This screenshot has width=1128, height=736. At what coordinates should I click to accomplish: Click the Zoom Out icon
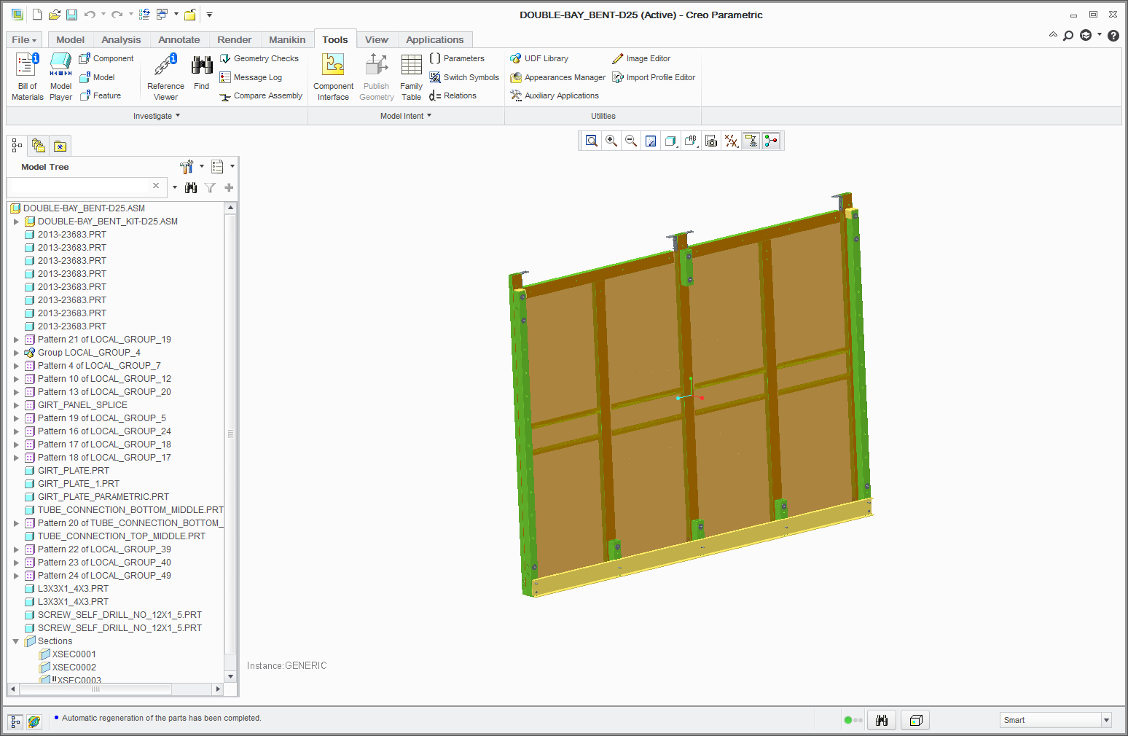(631, 141)
